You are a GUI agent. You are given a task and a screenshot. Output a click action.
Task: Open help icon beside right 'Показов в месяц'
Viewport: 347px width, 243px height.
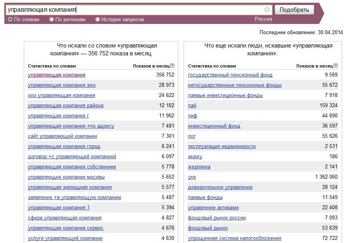point(336,66)
